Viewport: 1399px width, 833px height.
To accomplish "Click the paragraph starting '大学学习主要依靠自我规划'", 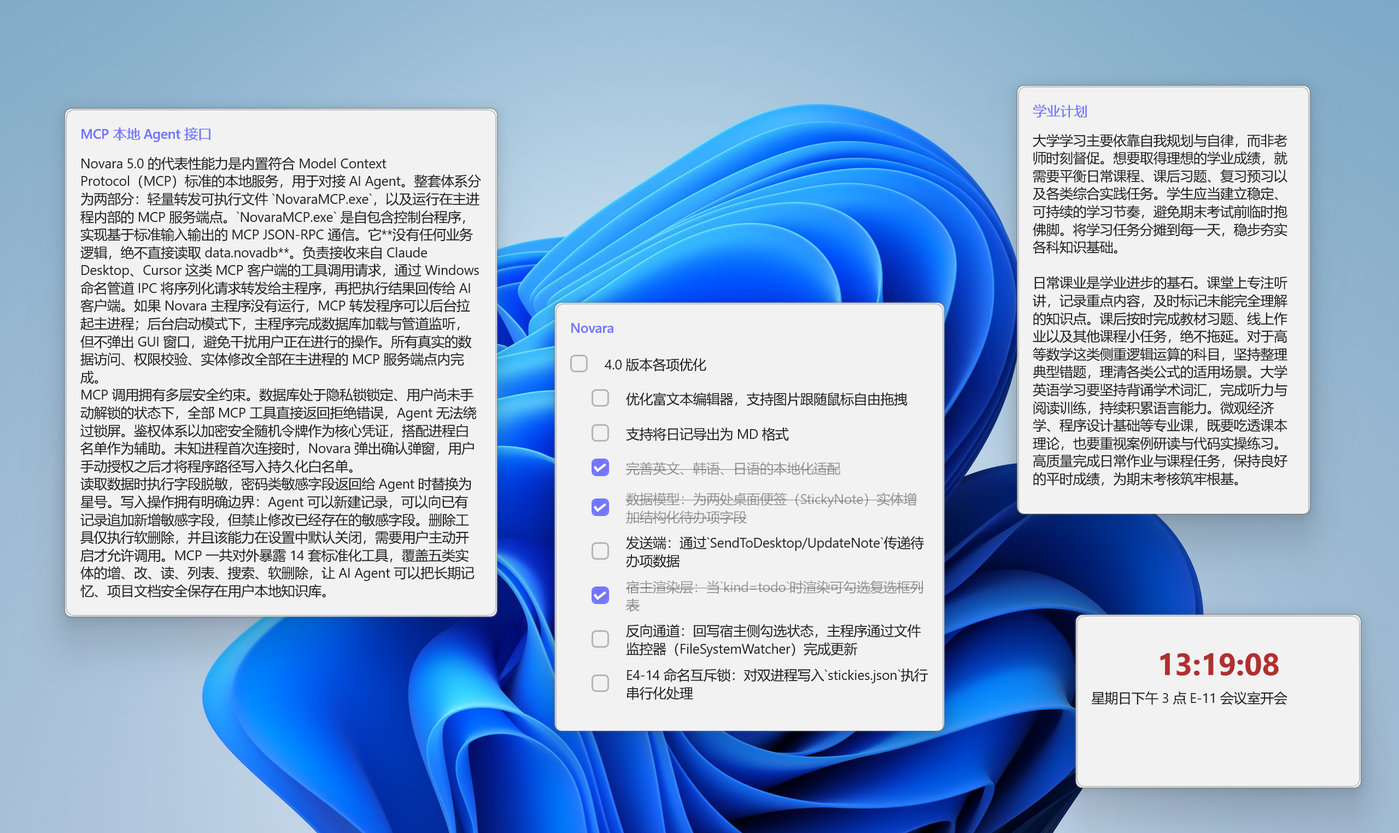I will point(1160,193).
